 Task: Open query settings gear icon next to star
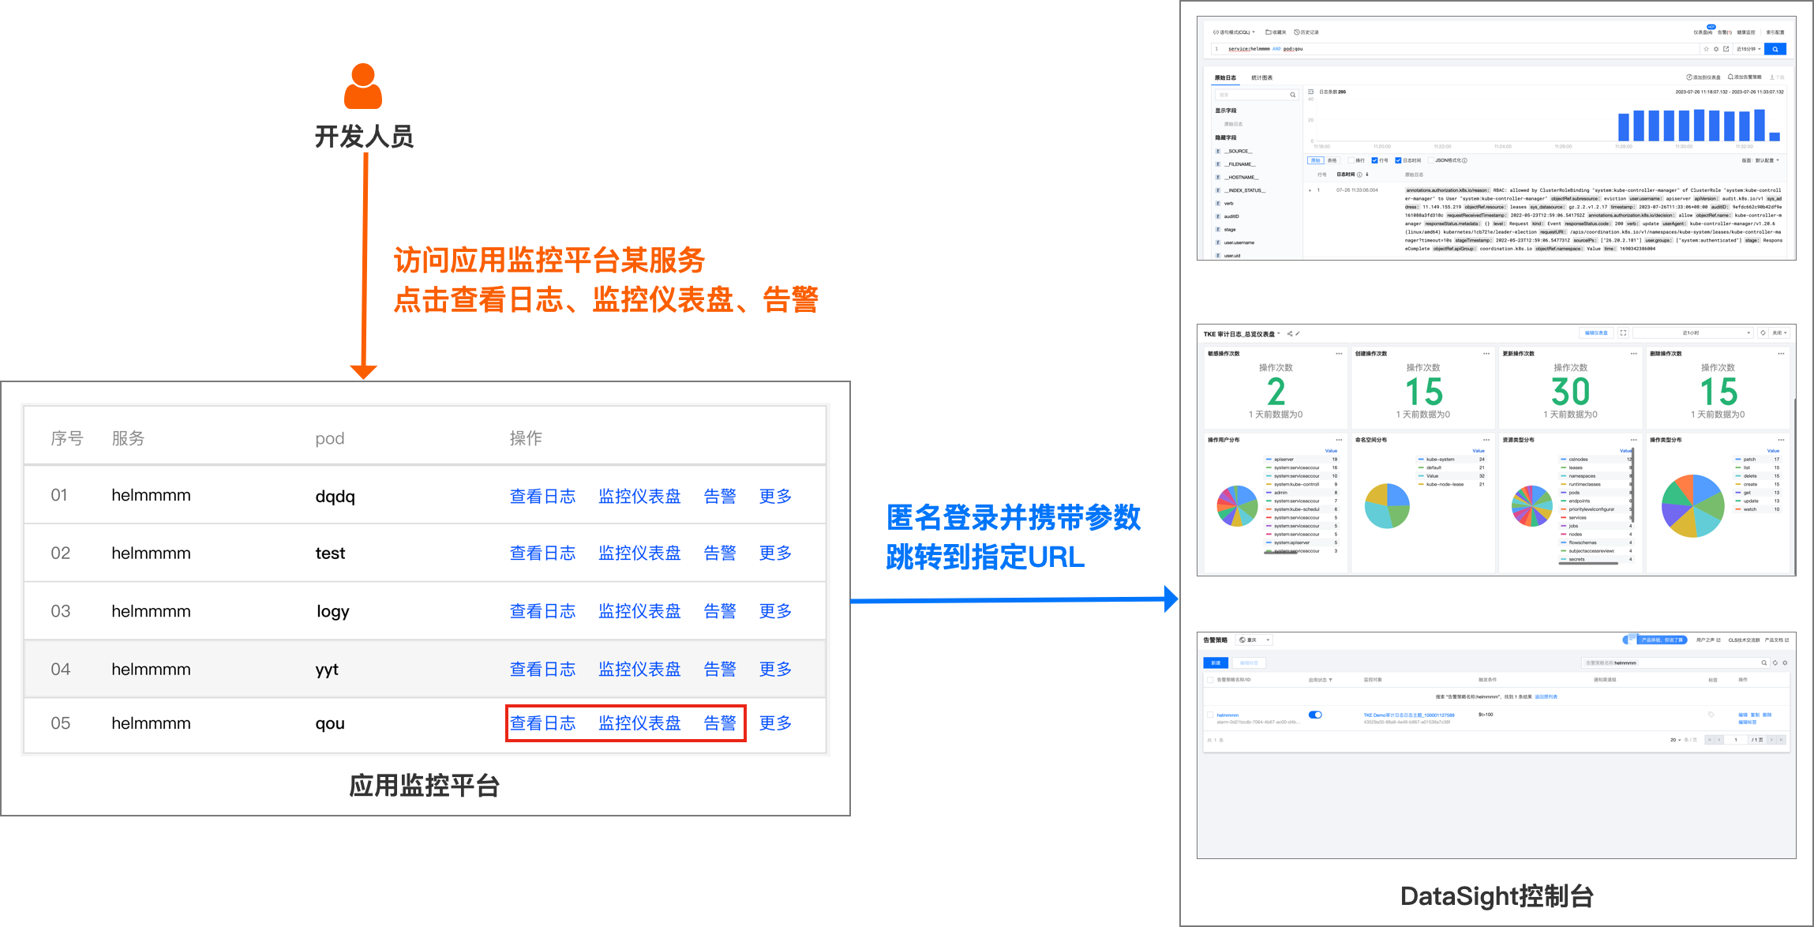pos(1716,49)
